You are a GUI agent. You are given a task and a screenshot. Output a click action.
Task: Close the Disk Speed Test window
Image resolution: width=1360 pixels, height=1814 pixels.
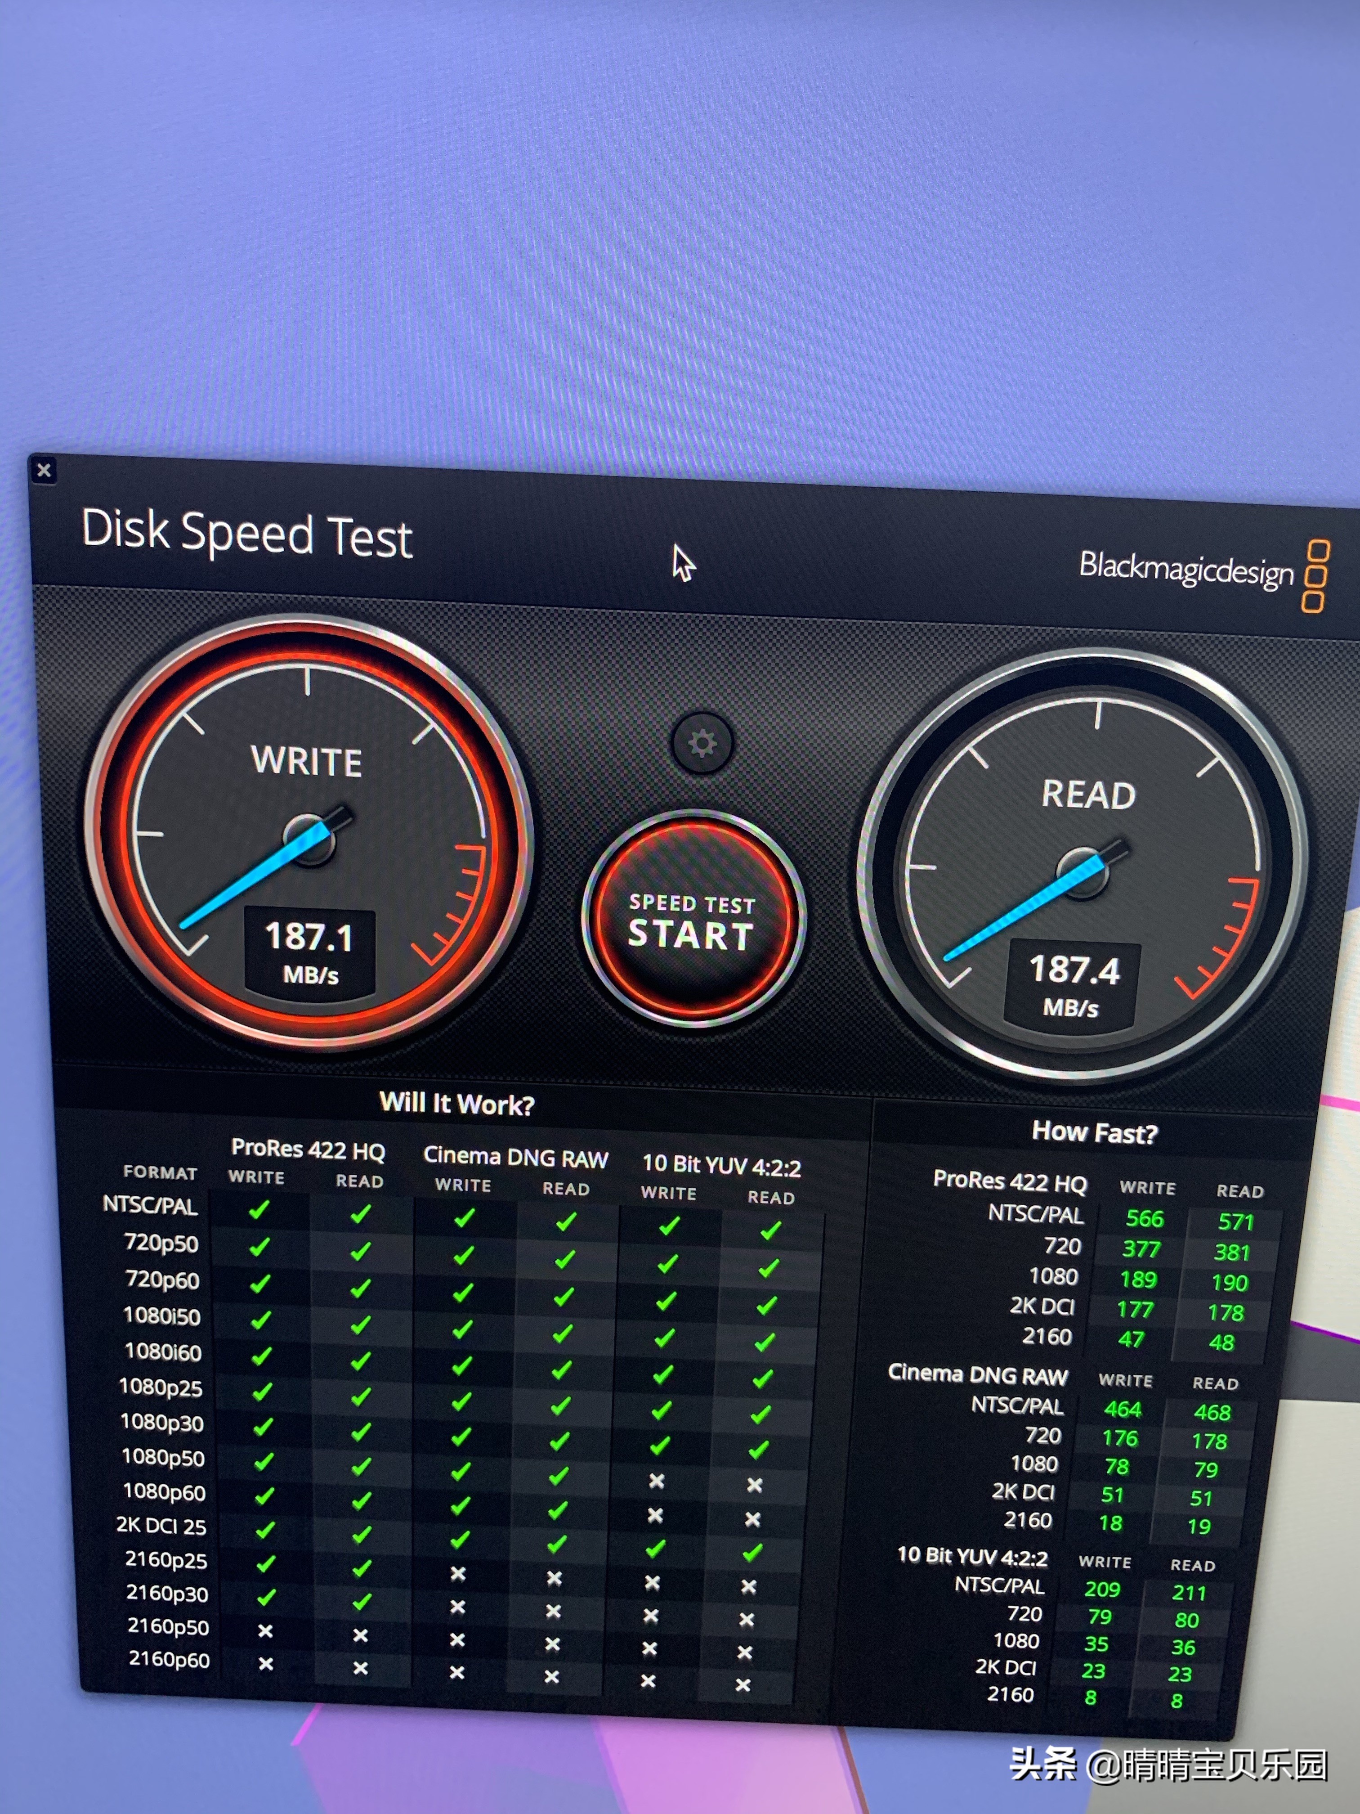pos(44,470)
